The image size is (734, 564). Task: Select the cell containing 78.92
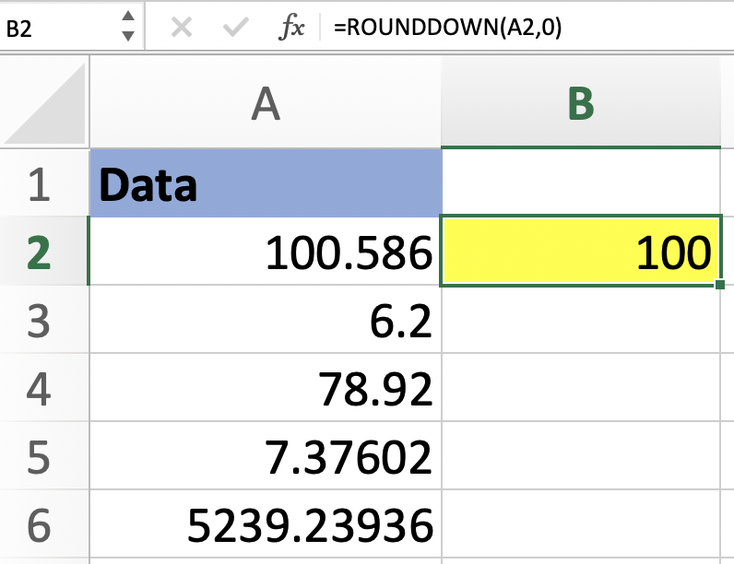pos(266,388)
